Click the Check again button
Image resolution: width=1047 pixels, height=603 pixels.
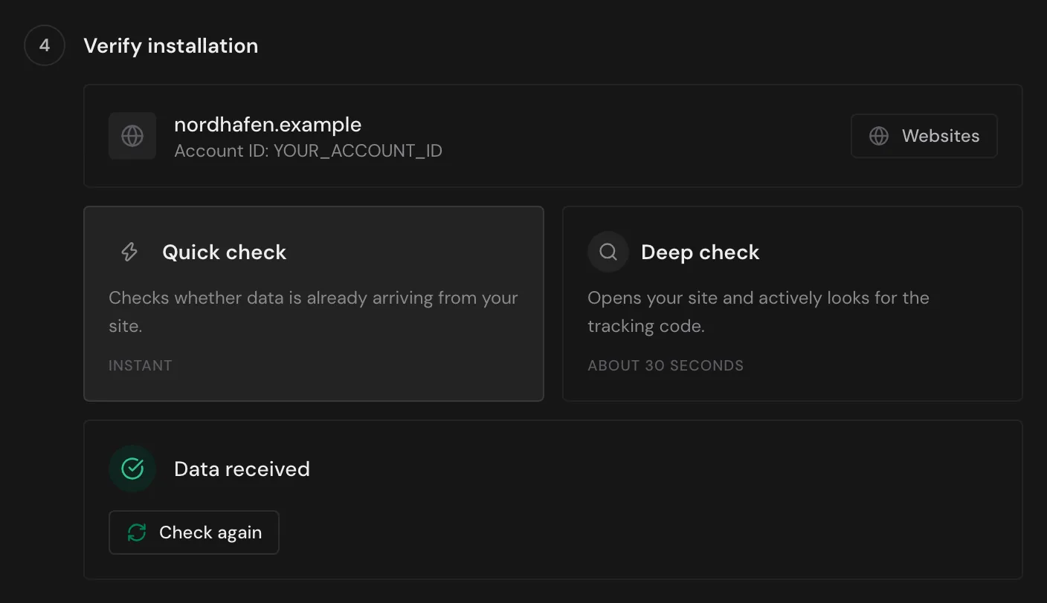tap(194, 532)
